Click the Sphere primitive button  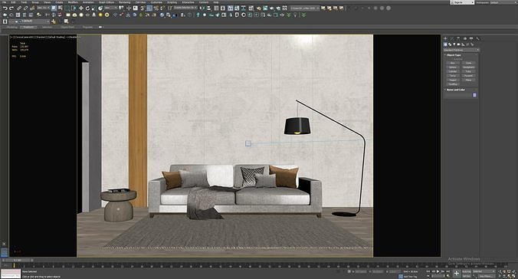tap(453, 67)
